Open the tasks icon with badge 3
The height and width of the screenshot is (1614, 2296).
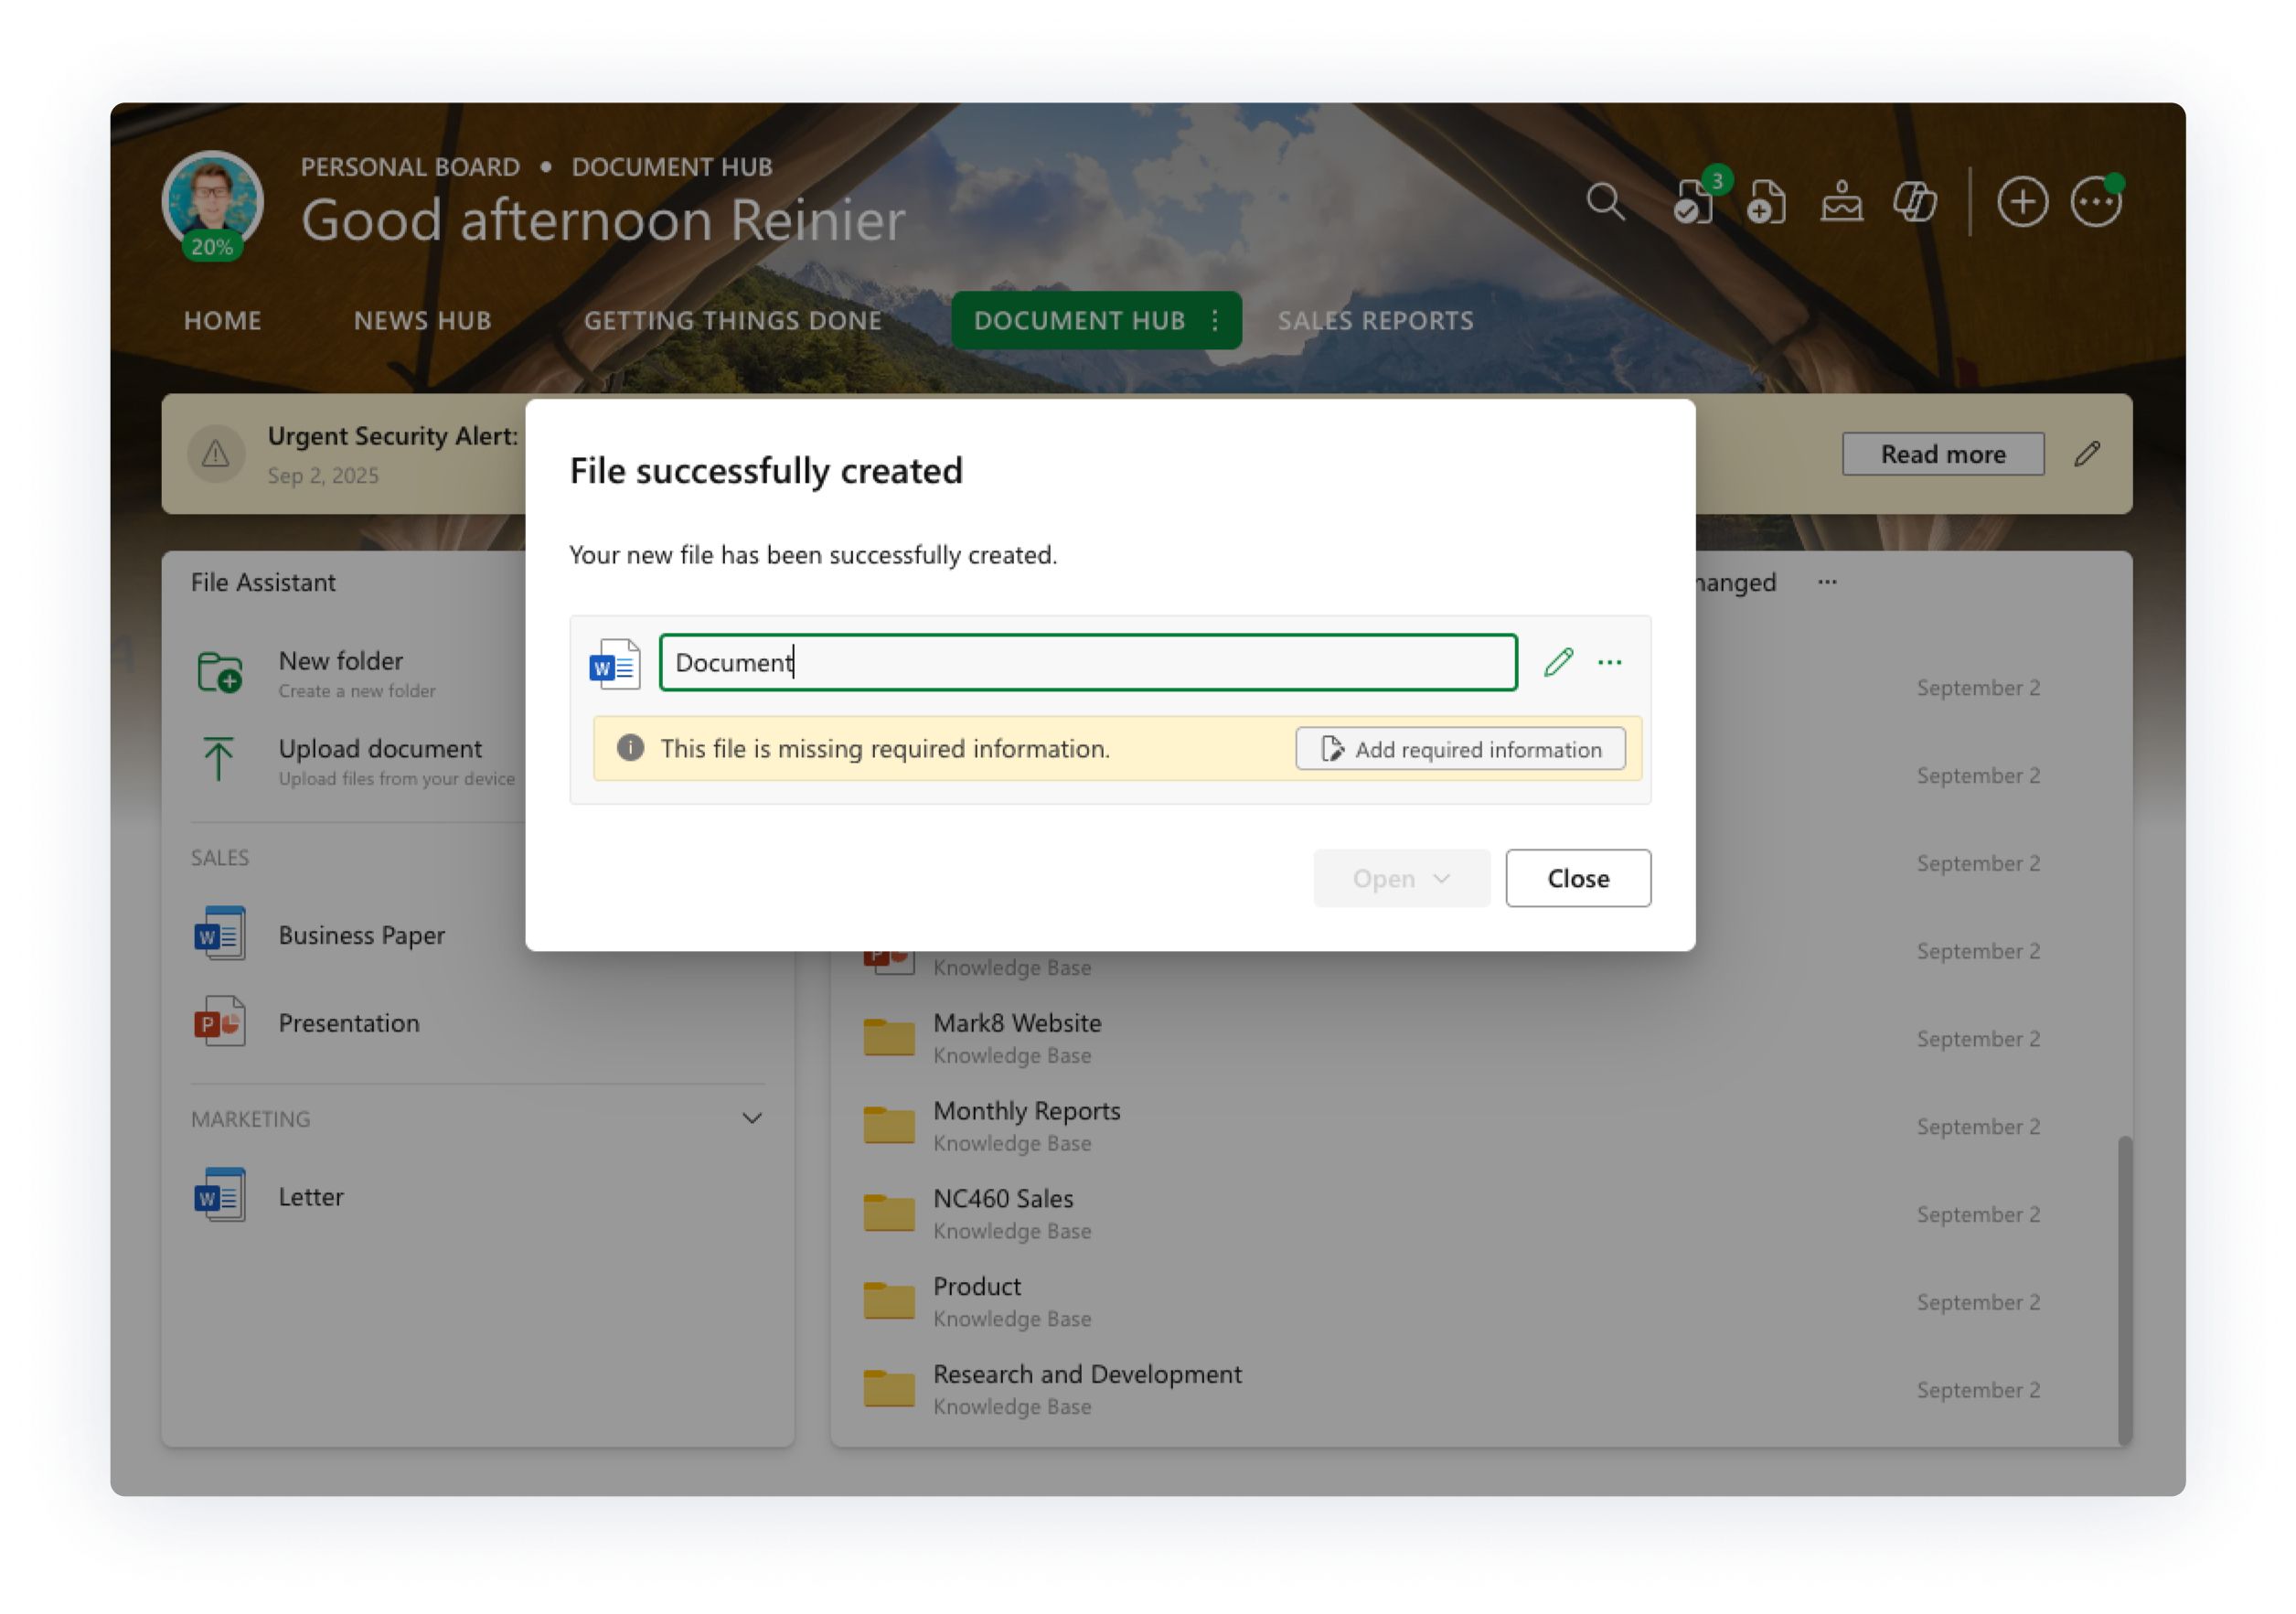click(1694, 202)
